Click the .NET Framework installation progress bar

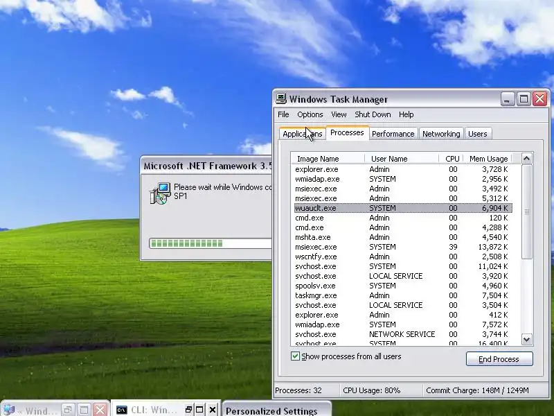click(x=211, y=243)
